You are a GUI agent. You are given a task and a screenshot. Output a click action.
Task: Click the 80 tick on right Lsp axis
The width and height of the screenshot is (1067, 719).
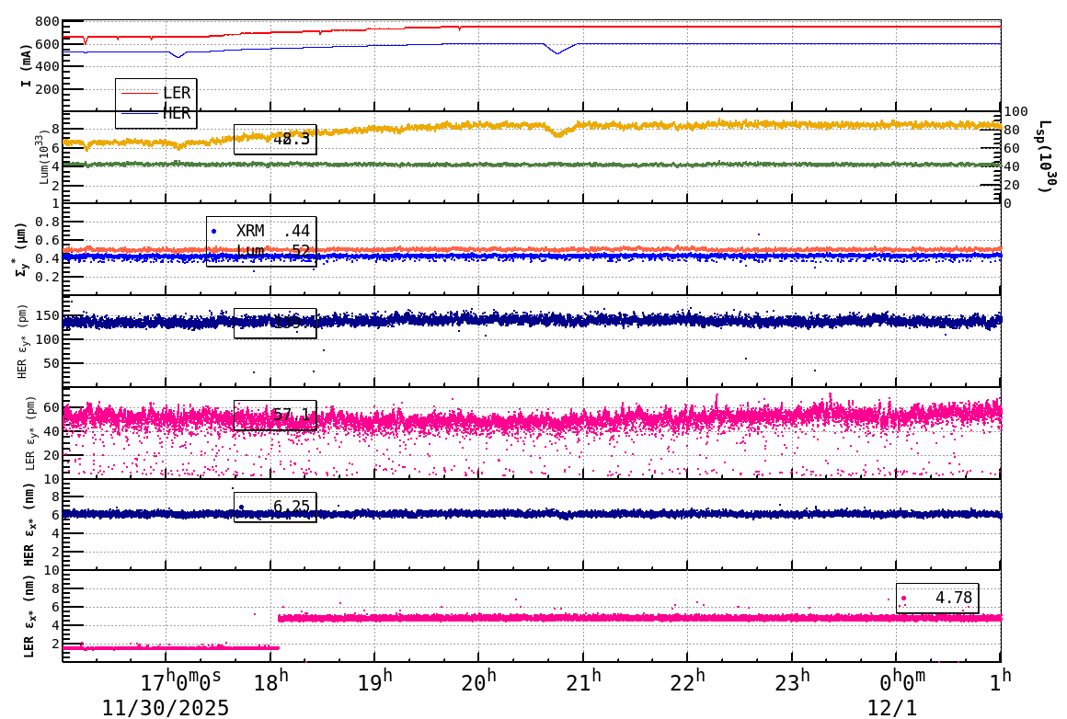point(1011,130)
